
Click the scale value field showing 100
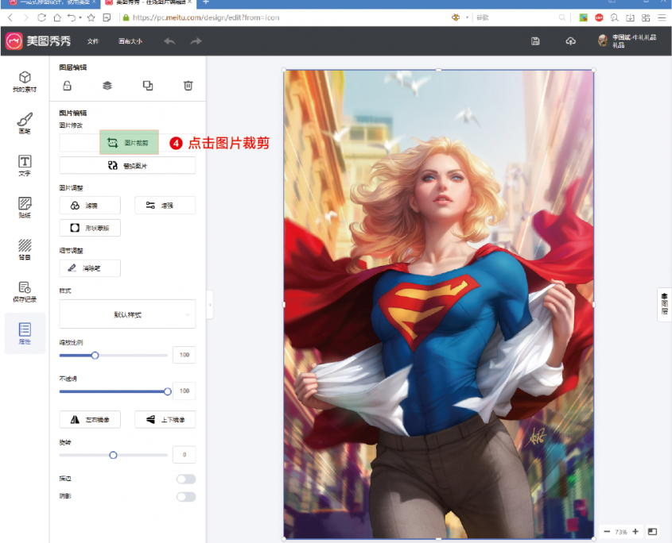[185, 355]
